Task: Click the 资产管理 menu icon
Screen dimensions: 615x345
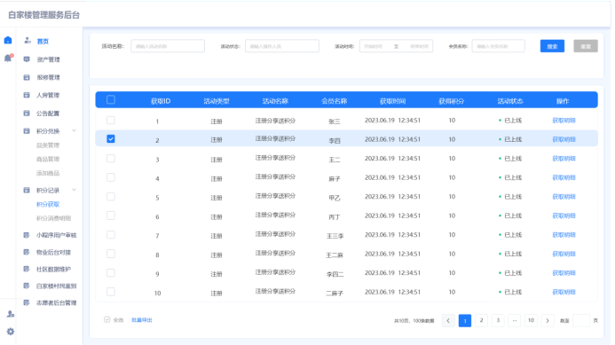Action: click(x=27, y=59)
